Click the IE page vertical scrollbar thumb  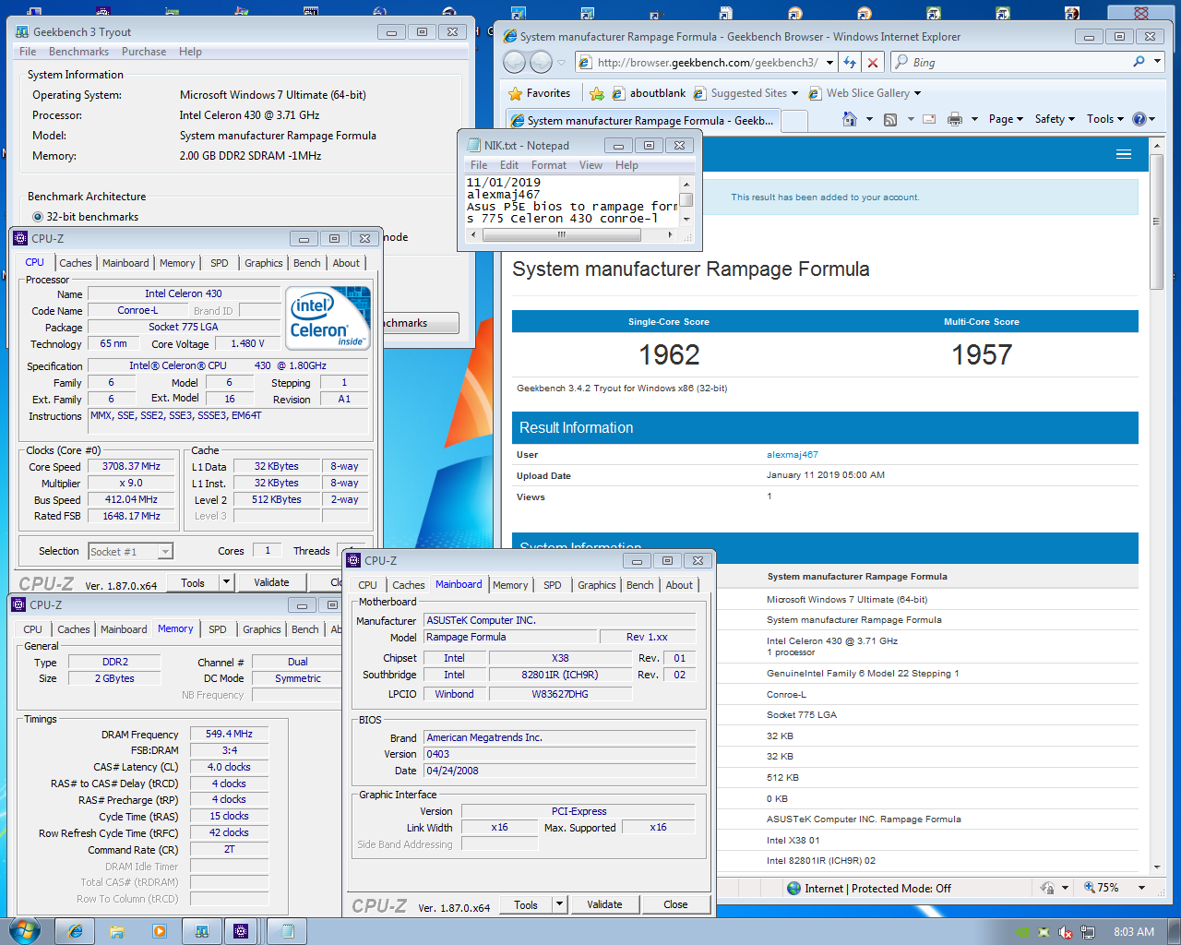tap(1157, 221)
